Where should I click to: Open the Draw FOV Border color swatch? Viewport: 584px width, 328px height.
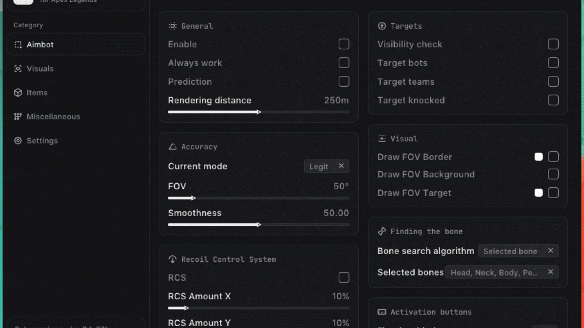pos(539,157)
